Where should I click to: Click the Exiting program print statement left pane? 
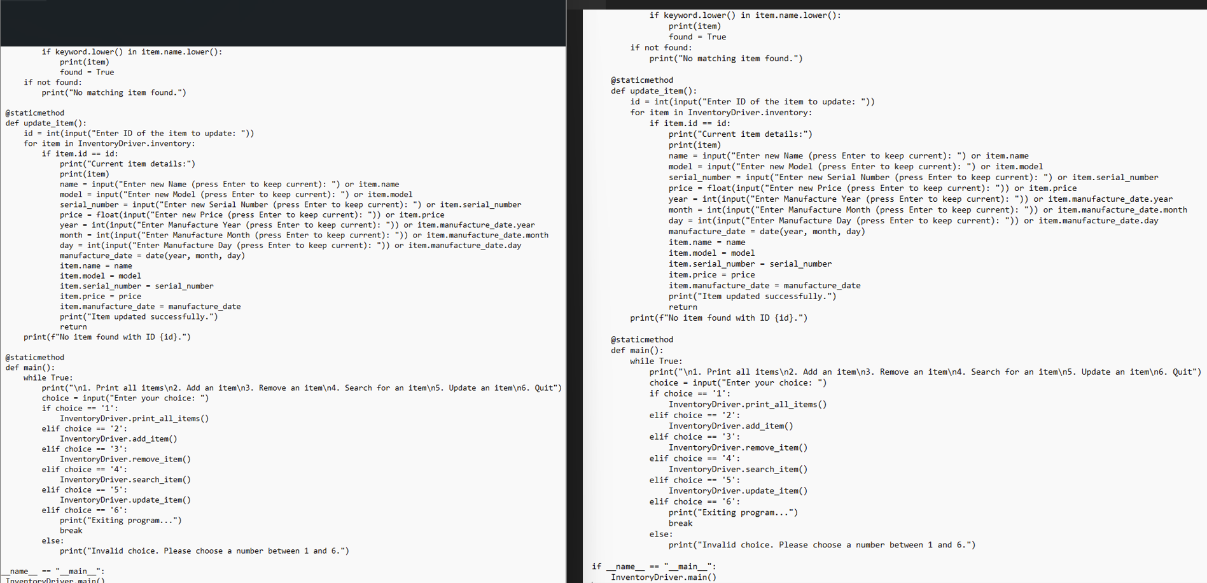[121, 520]
